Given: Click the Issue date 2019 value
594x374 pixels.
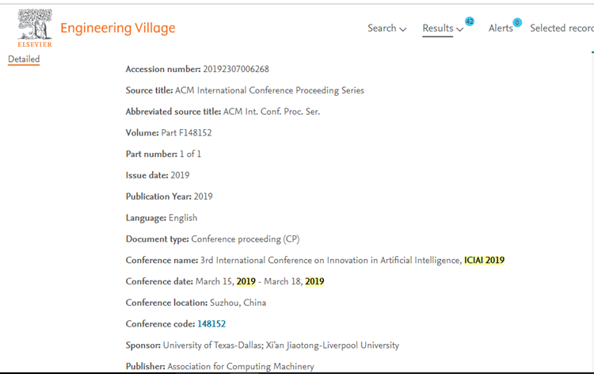Looking at the screenshot, I should [180, 175].
